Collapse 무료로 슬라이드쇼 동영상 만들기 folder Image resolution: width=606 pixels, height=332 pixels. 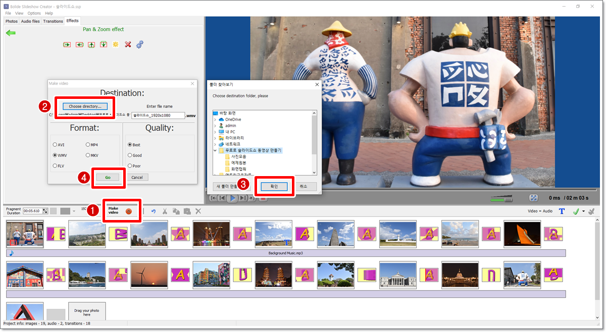215,150
